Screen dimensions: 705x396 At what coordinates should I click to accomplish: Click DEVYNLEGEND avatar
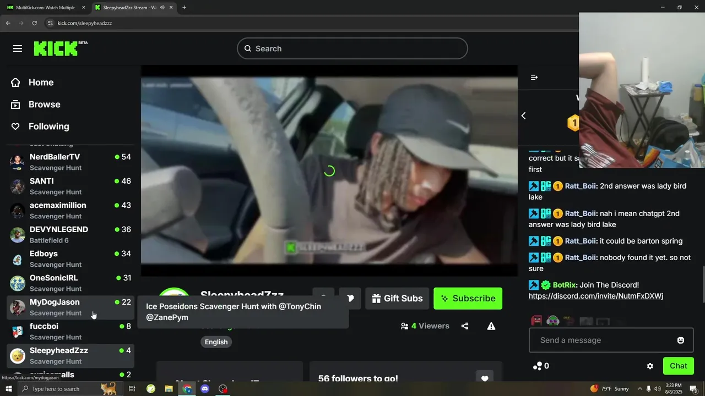18,235
